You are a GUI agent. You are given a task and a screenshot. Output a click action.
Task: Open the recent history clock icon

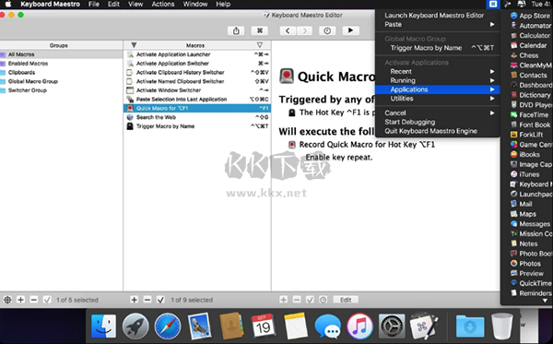[x=327, y=30]
